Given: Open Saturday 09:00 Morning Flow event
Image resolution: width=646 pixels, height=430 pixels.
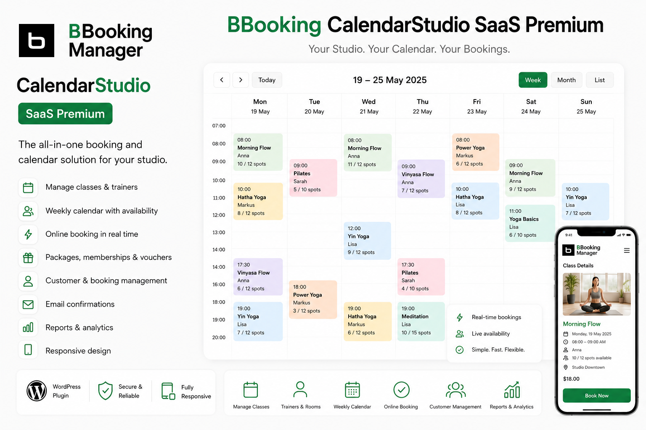Looking at the screenshot, I should pyautogui.click(x=530, y=178).
